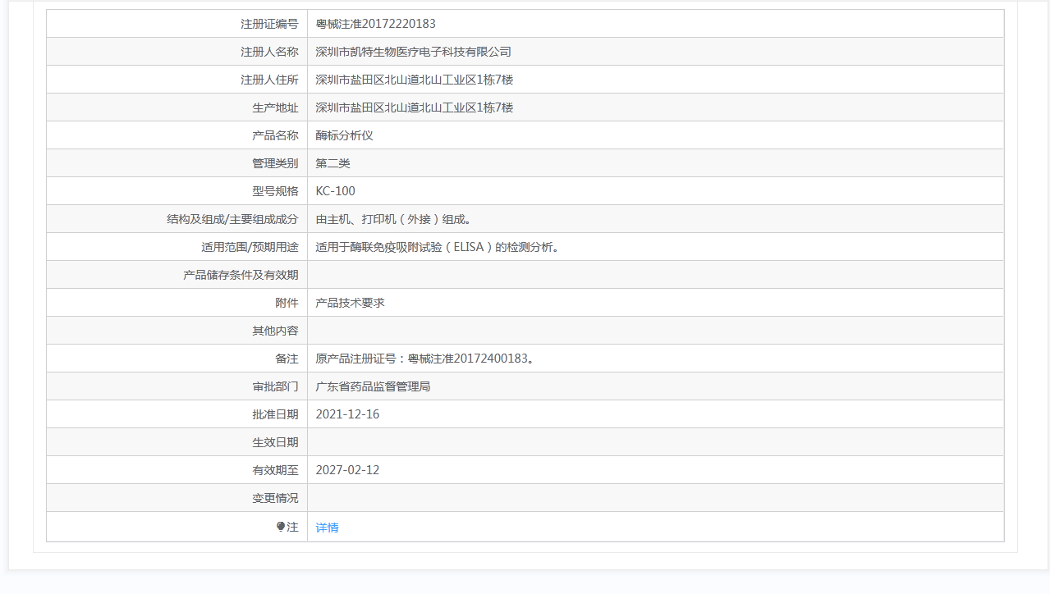This screenshot has width=1050, height=594.
Task: Select model specification KC-100
Action: point(335,191)
